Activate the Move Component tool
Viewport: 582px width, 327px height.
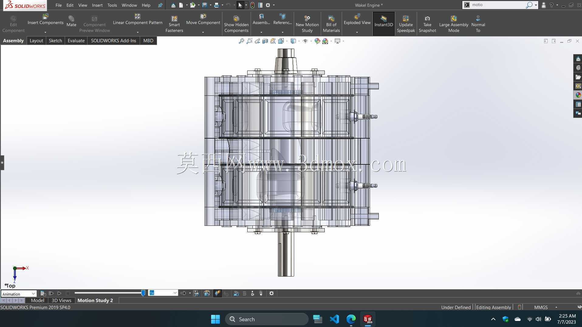tap(203, 19)
